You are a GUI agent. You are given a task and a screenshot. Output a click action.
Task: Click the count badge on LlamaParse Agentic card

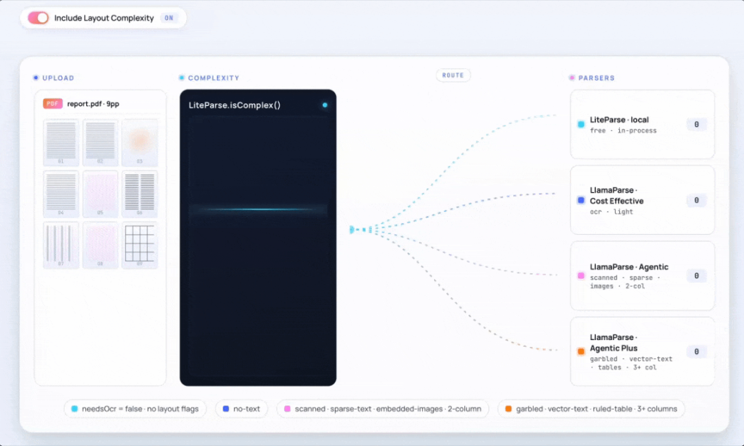tap(696, 275)
